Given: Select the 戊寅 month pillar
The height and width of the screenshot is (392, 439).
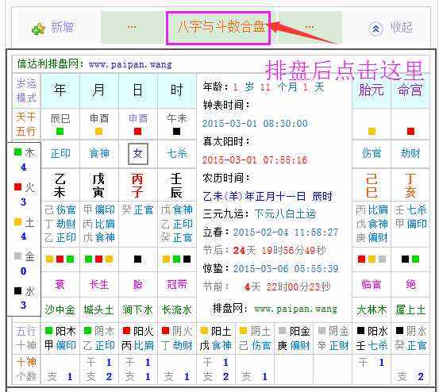Looking at the screenshot, I should [x=98, y=185].
